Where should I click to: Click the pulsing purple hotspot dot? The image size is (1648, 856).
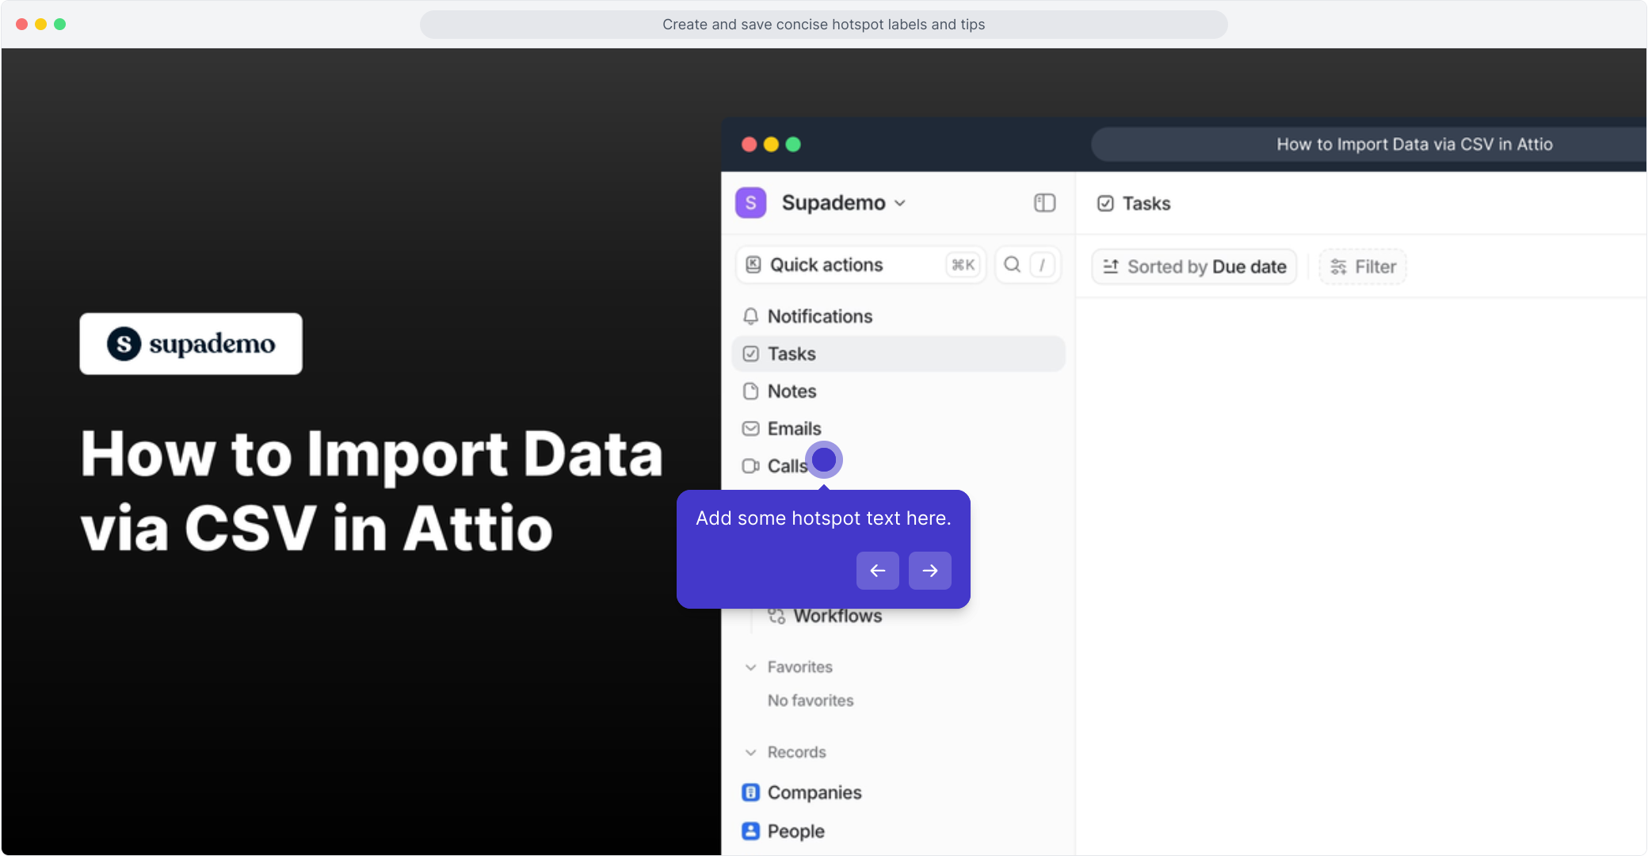(824, 460)
